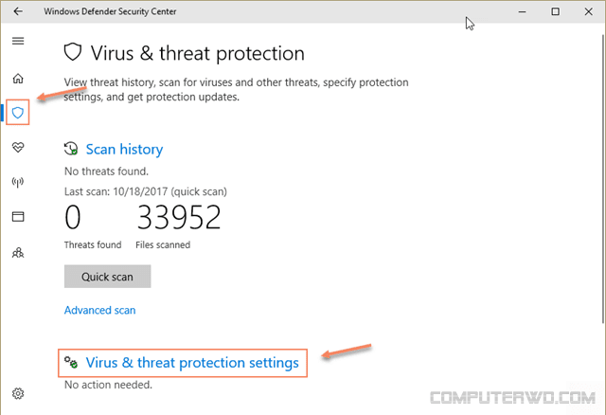
Task: Open Firewall & network protection antenna icon
Action: (18, 182)
